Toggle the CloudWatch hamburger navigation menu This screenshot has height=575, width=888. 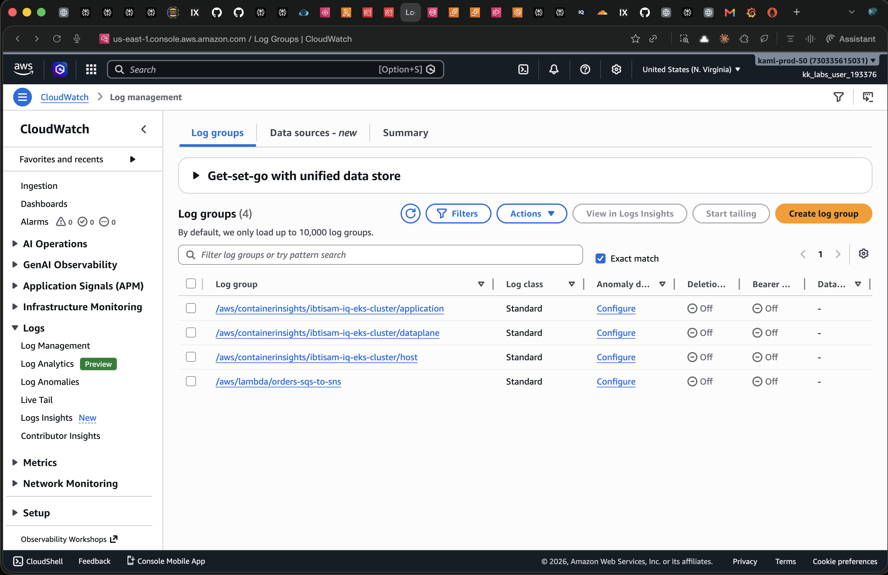tap(22, 97)
